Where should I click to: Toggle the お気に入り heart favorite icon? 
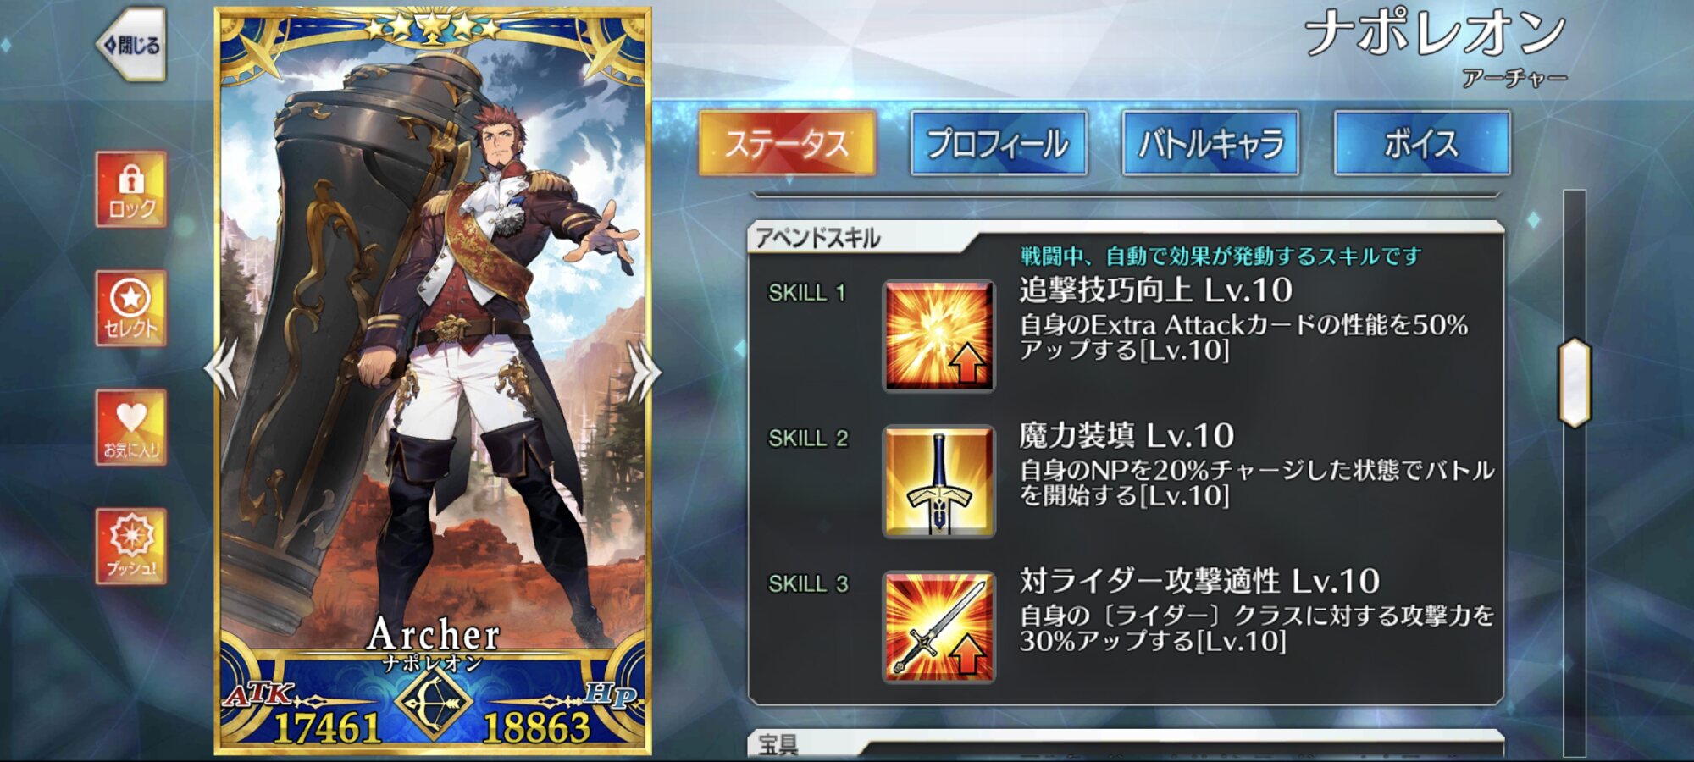(131, 428)
